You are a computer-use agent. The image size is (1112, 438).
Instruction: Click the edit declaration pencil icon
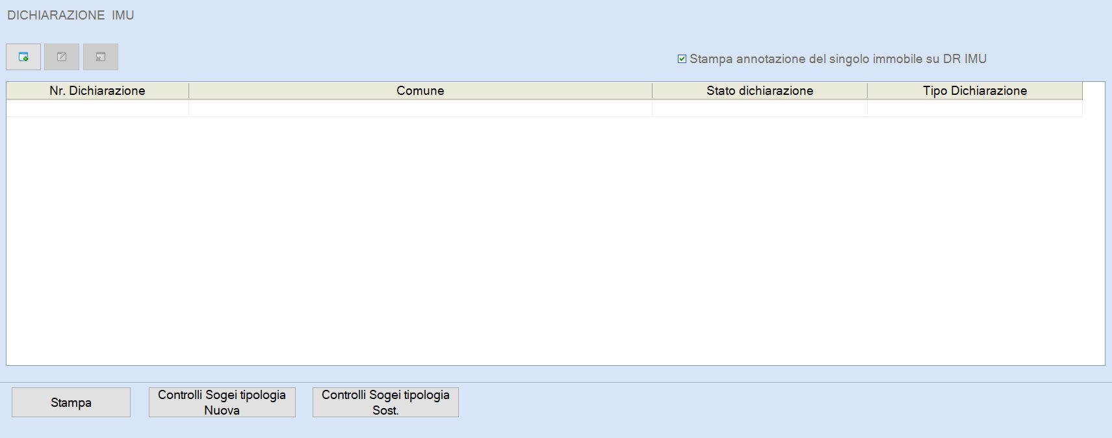(62, 57)
